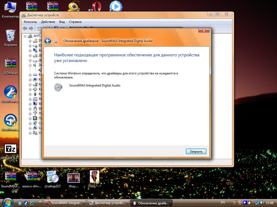Open the Windows Start orb

point(8,202)
